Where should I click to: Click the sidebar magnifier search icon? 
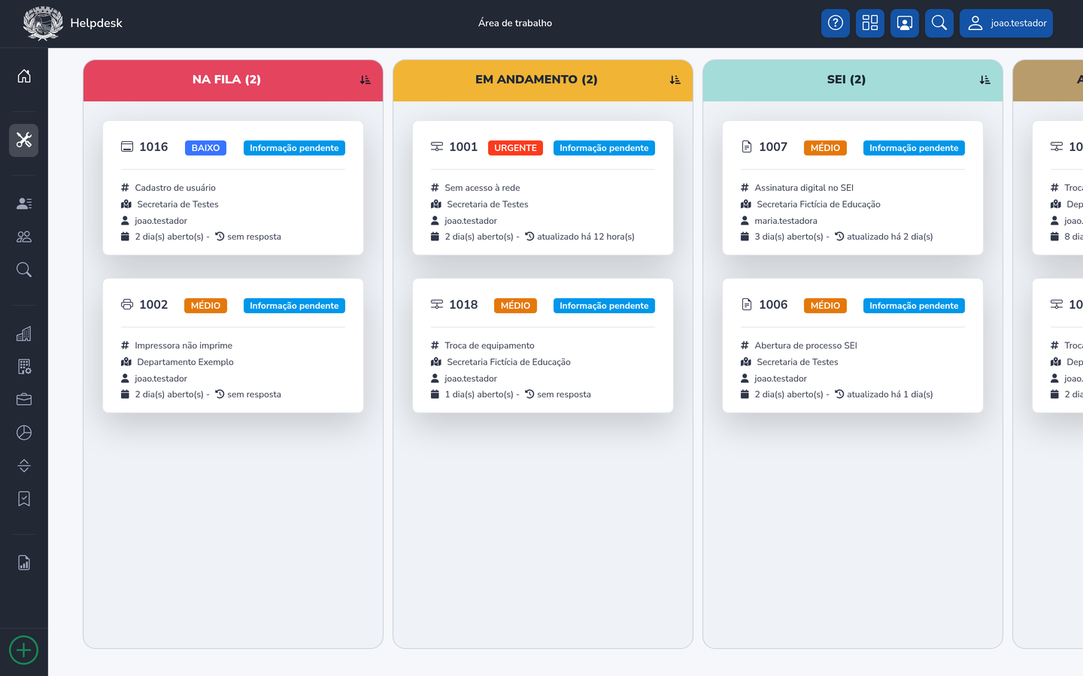[24, 270]
